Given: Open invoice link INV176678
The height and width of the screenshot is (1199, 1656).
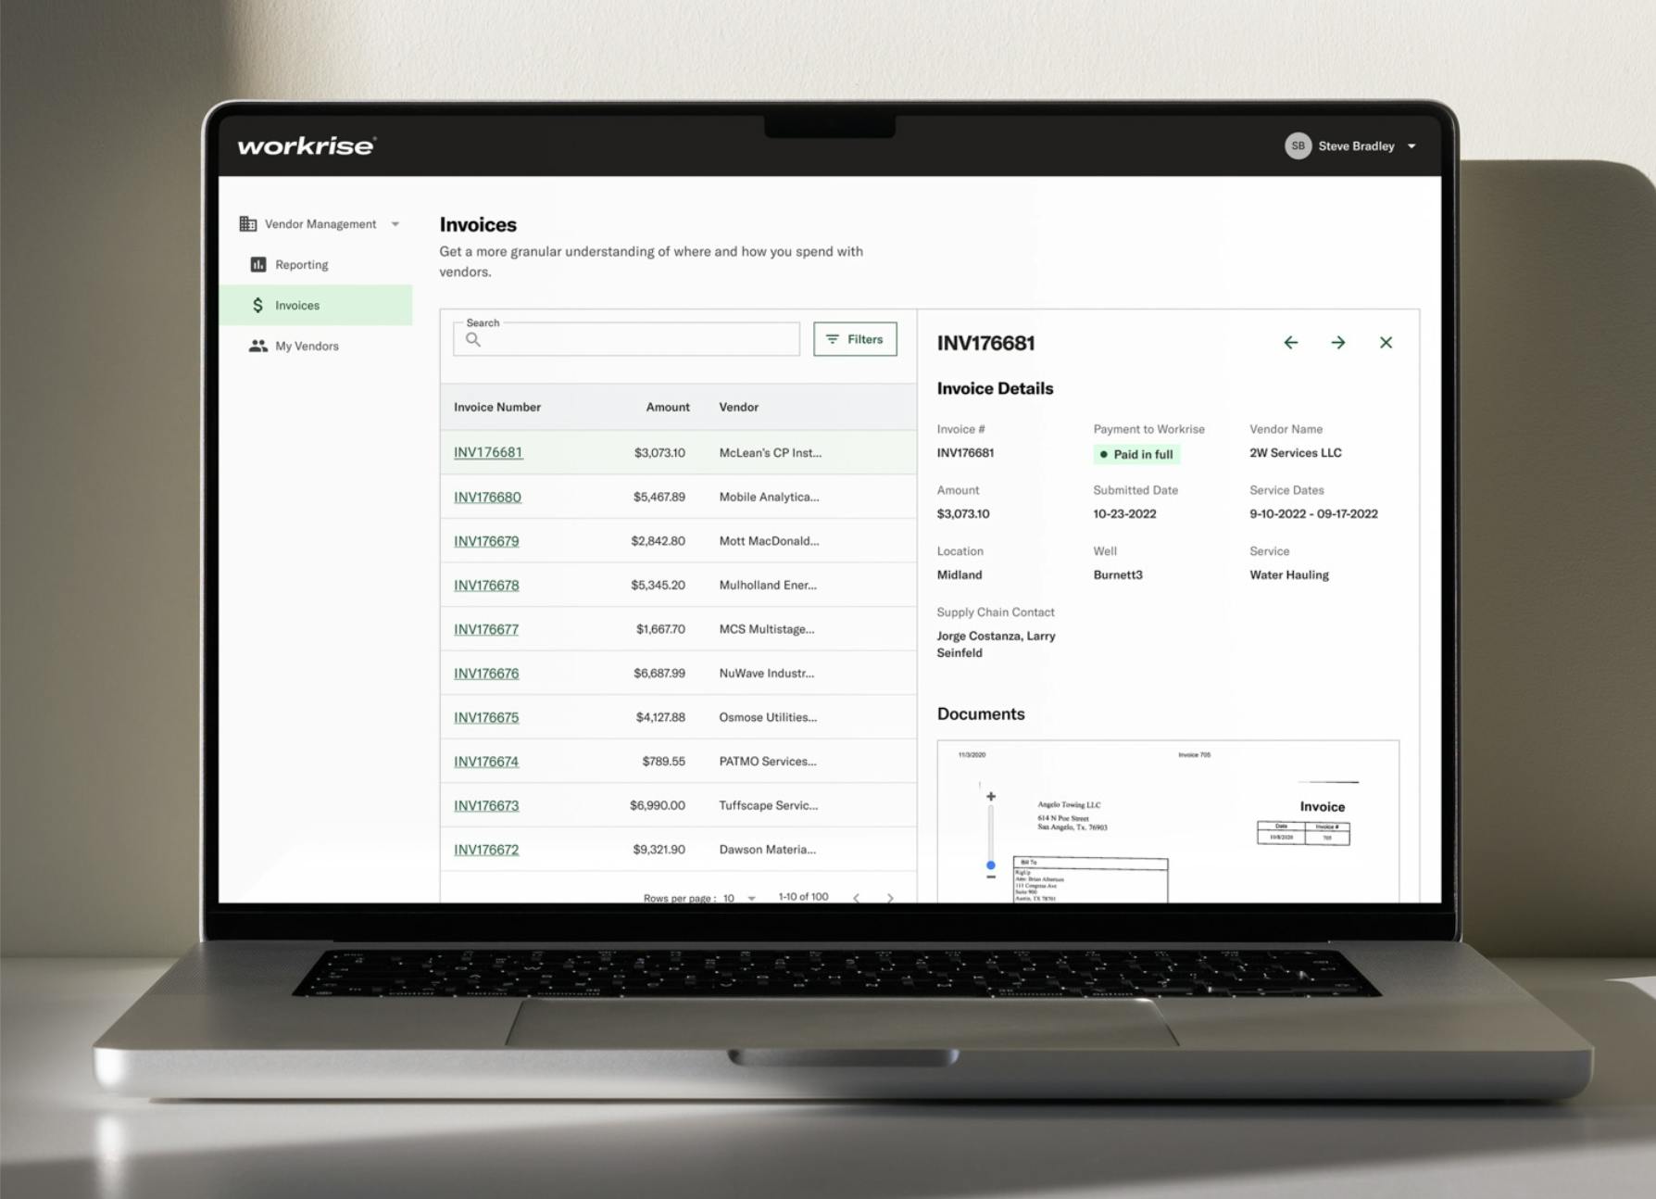Looking at the screenshot, I should [486, 586].
